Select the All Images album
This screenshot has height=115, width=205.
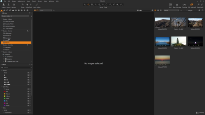(8, 33)
